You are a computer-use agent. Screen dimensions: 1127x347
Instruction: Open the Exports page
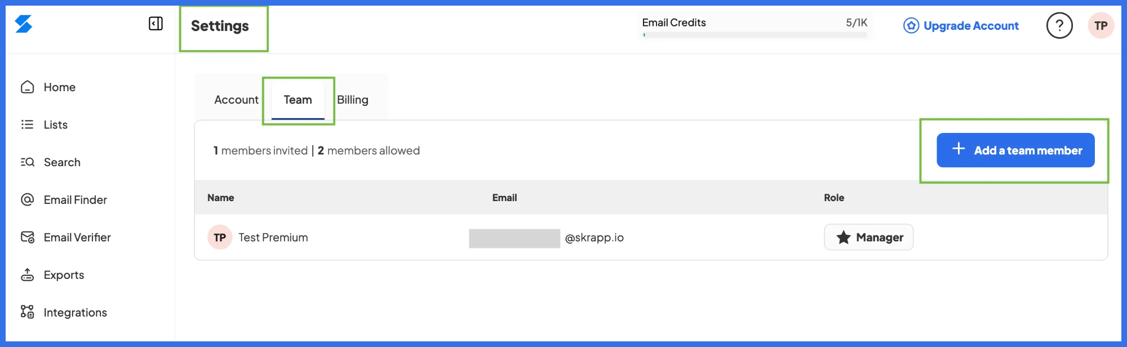(x=52, y=275)
